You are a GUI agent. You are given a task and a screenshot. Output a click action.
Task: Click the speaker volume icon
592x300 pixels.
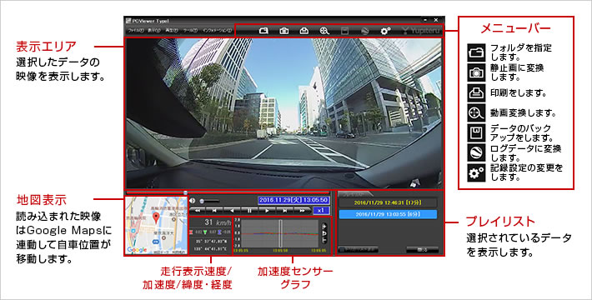[193, 201]
